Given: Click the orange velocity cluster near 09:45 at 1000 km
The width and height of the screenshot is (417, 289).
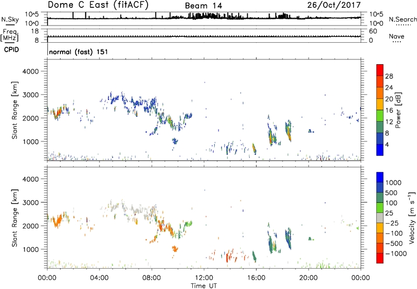Looking at the screenshot, I should [175, 249].
